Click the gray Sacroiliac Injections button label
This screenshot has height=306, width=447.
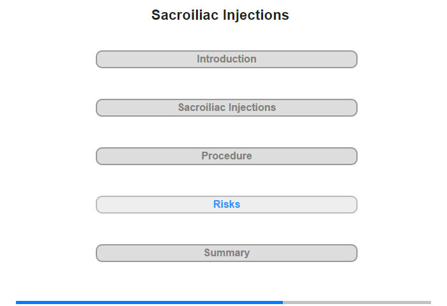[227, 108]
